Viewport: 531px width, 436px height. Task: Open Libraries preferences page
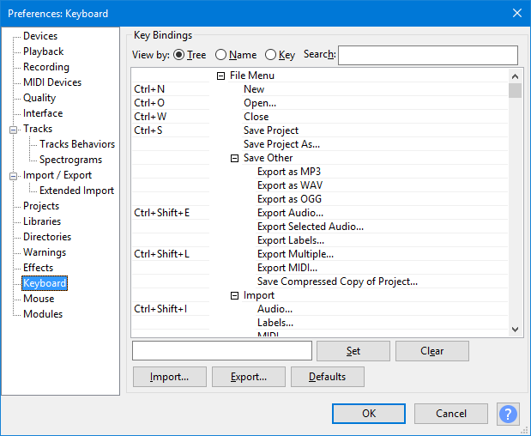42,221
